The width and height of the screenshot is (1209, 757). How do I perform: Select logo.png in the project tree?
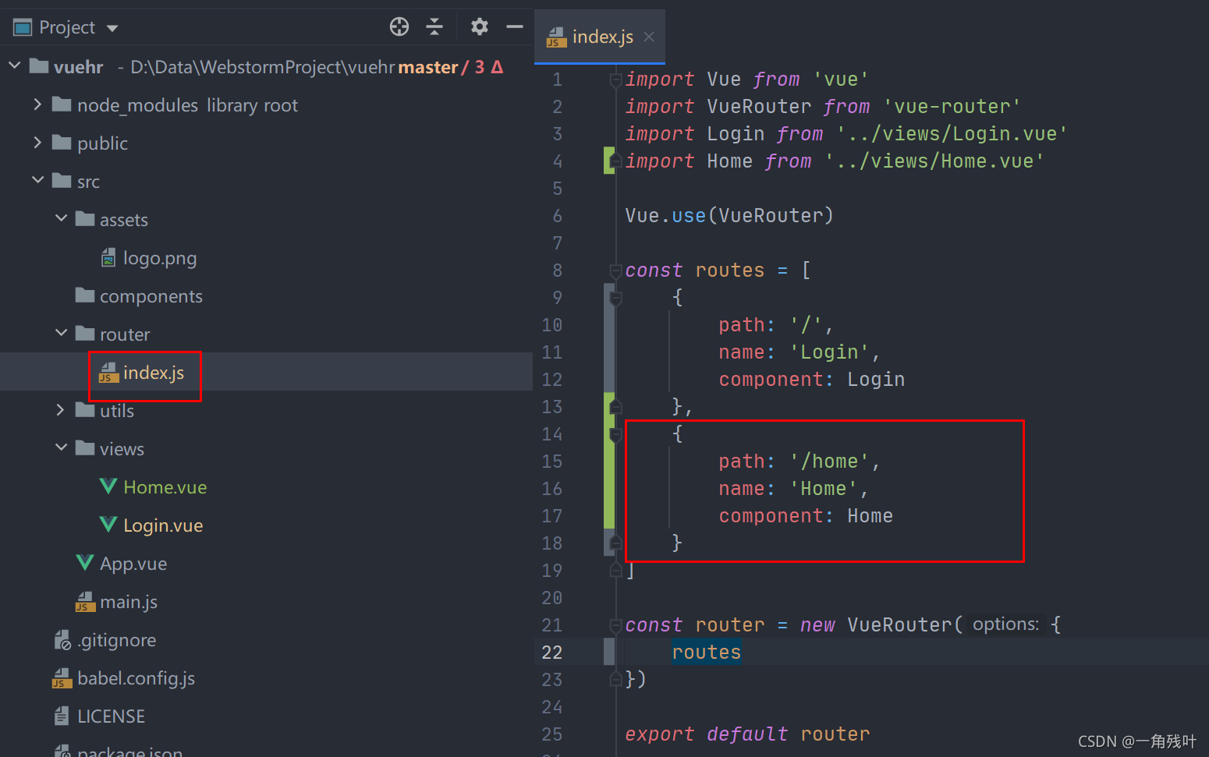(159, 258)
